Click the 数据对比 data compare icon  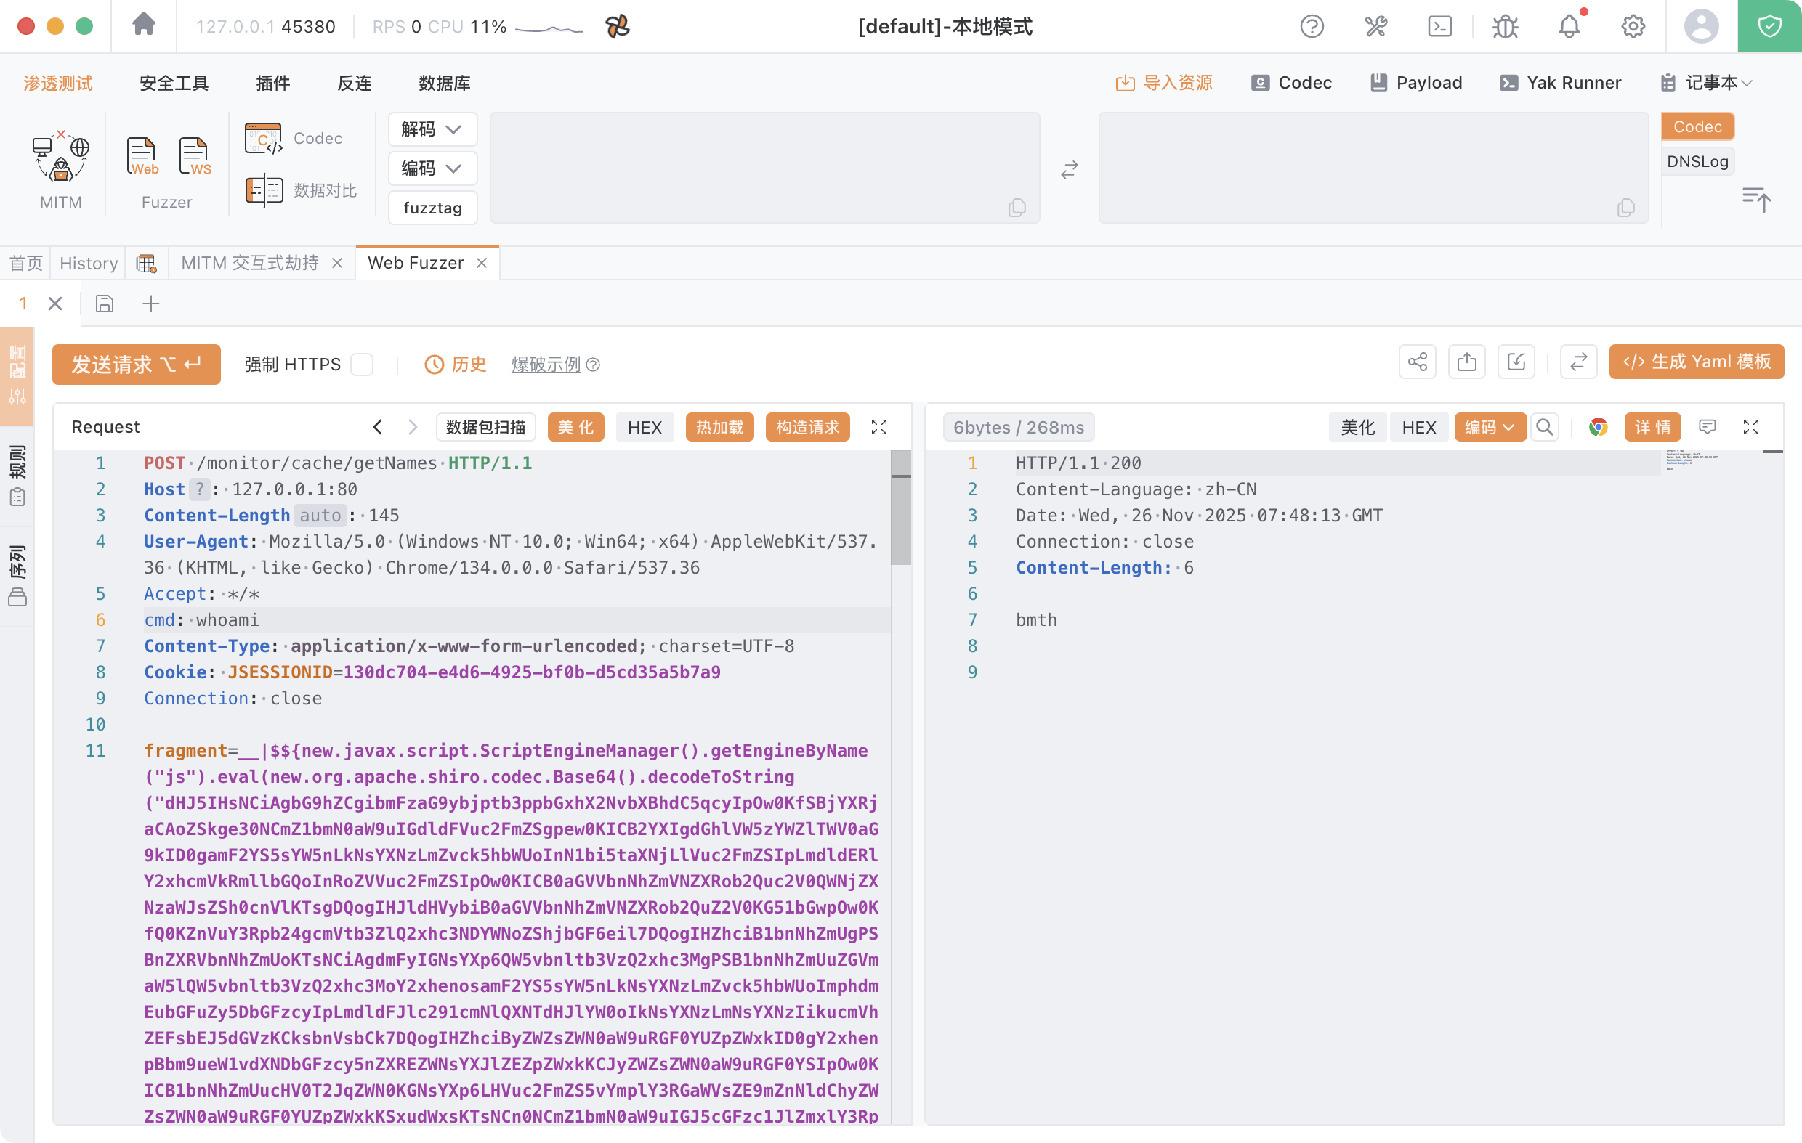pos(264,190)
